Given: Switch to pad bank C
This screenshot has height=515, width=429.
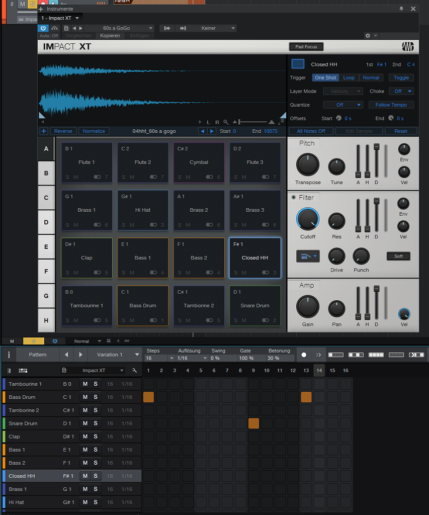Looking at the screenshot, I should [46, 198].
